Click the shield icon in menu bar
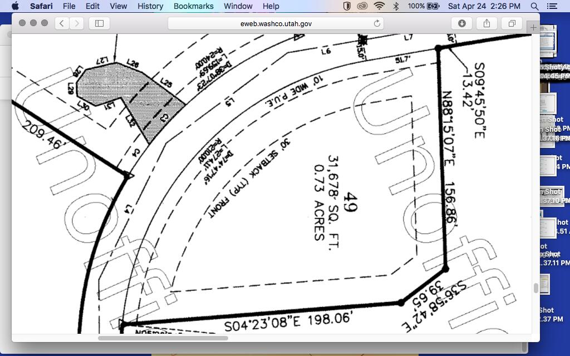This screenshot has height=356, width=570. (346, 6)
